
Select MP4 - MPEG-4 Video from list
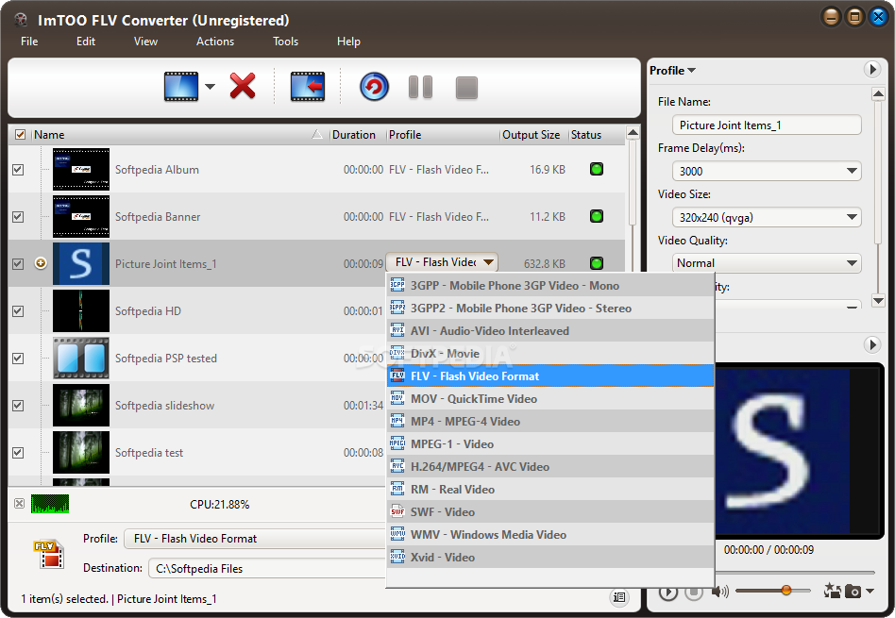point(550,421)
